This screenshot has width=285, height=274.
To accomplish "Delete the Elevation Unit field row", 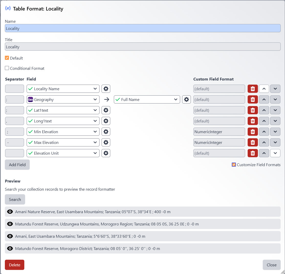I will click(x=253, y=153).
